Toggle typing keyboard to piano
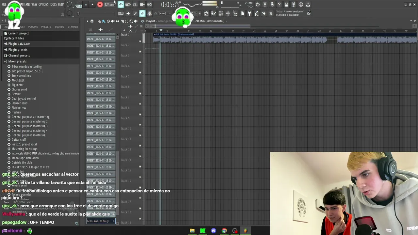The width and height of the screenshot is (418, 235). [x=121, y=13]
